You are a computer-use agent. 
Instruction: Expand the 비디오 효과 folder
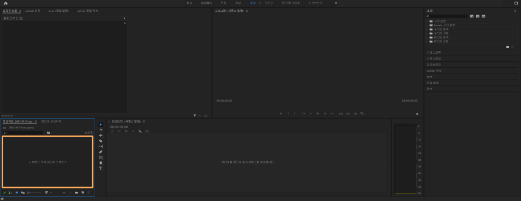(427, 38)
